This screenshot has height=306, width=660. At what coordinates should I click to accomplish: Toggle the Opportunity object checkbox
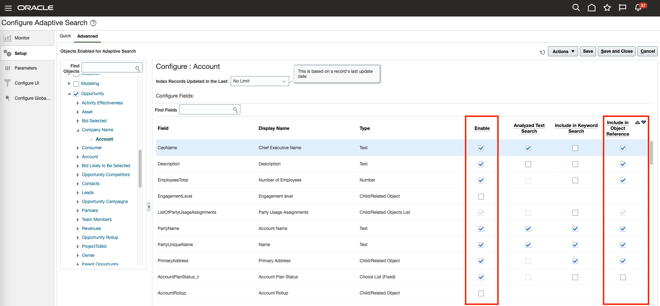(76, 94)
